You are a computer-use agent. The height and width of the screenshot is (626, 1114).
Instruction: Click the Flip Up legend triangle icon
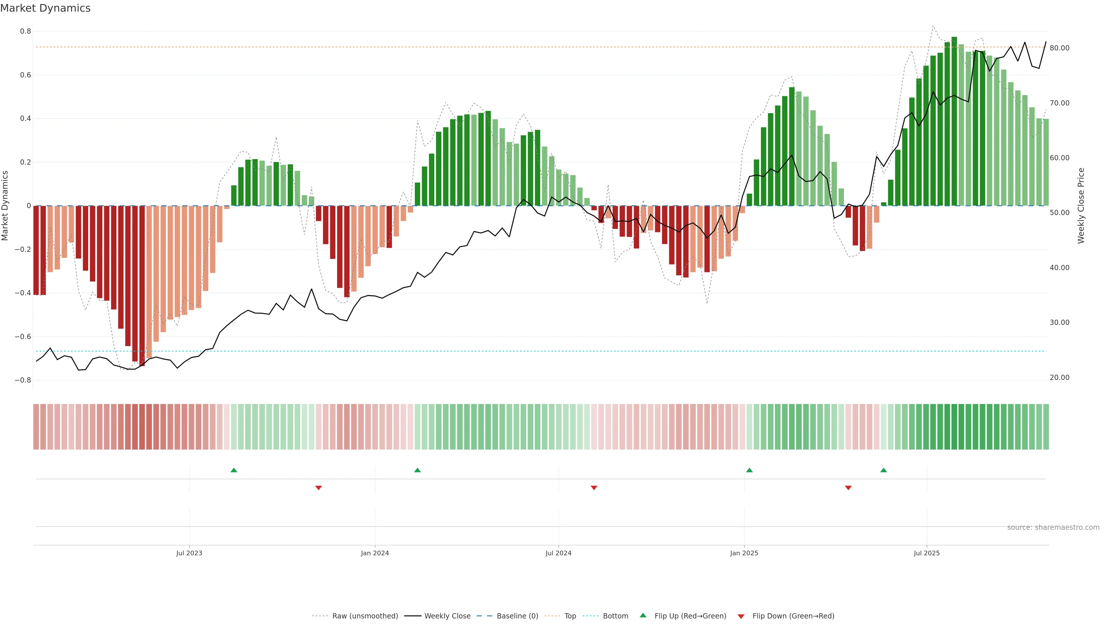(x=643, y=615)
